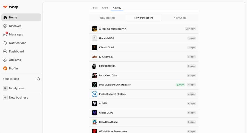Click the Boca Boca Digital logo
Image resolution: width=247 pixels, height=133 pixels.
94,122
